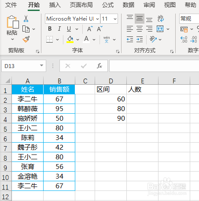The height and width of the screenshot is (201, 199).
Task: Click the Cancel X in formula bar
Action: click(x=68, y=66)
